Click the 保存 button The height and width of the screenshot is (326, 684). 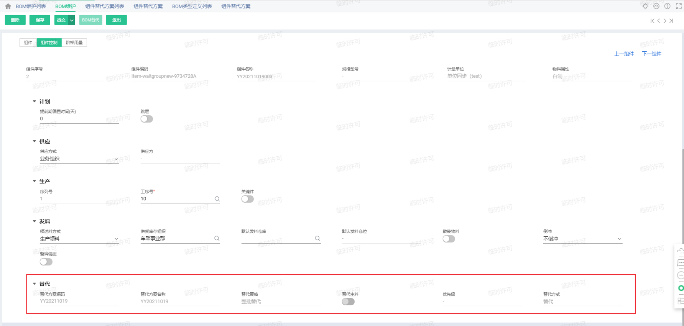click(x=40, y=20)
